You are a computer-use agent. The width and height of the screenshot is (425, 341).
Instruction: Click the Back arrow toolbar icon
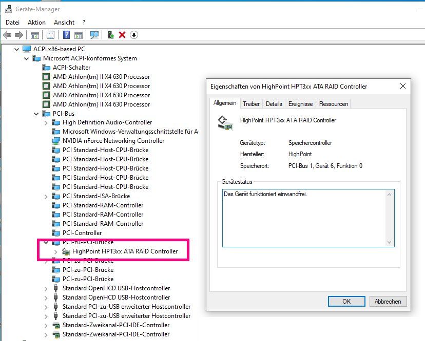click(7, 35)
